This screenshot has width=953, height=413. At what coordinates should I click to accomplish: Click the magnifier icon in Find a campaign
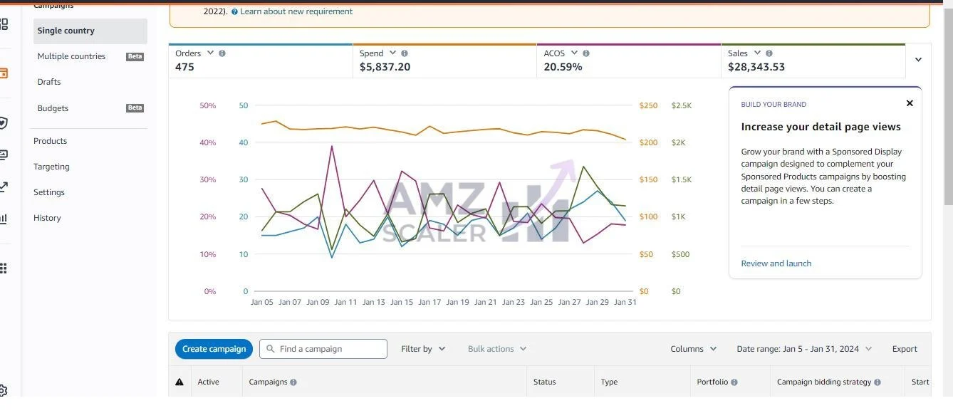click(x=271, y=349)
